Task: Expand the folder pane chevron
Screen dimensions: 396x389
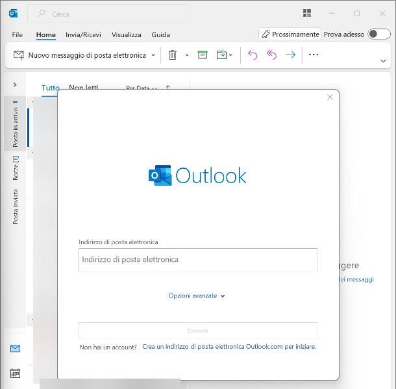Action: point(15,84)
